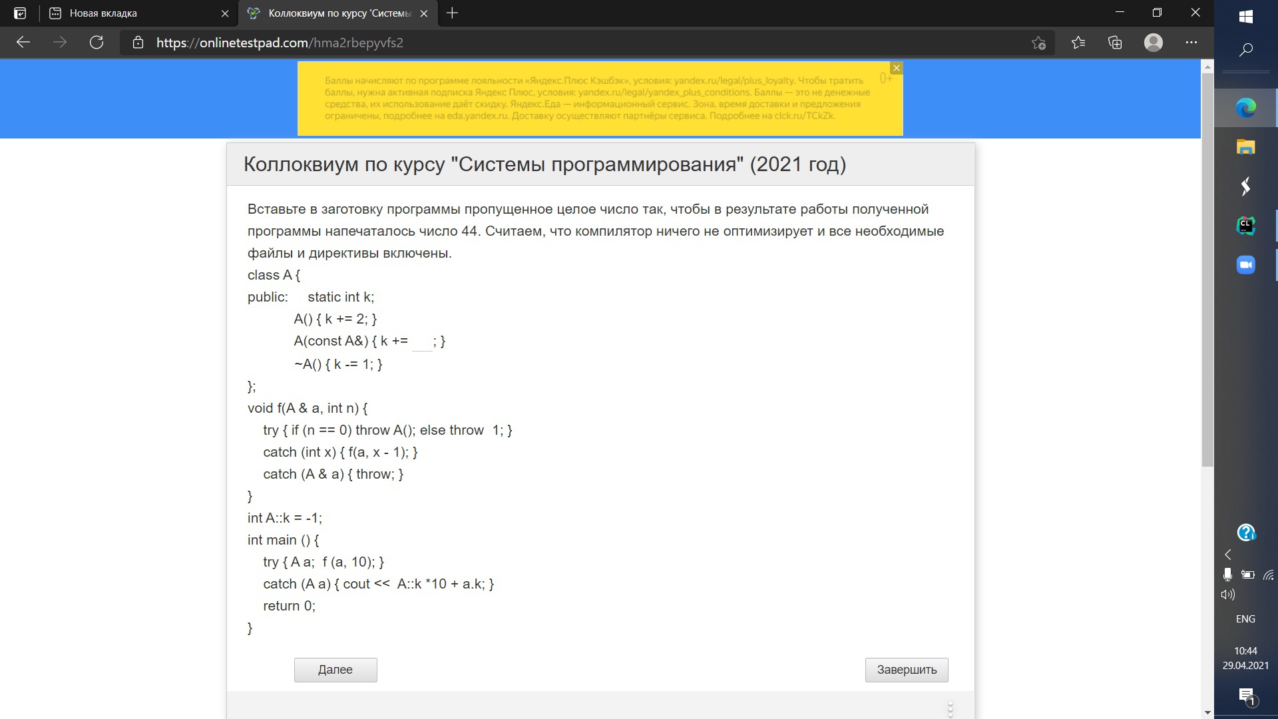
Task: Go back to the previous page
Action: point(23,43)
